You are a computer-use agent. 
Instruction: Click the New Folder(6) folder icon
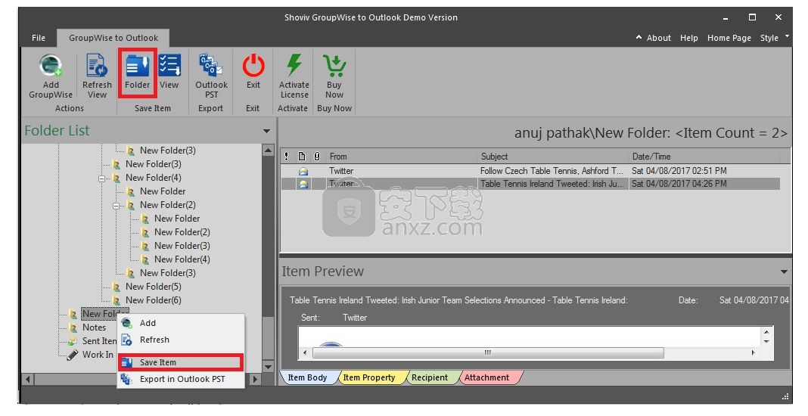(x=117, y=300)
